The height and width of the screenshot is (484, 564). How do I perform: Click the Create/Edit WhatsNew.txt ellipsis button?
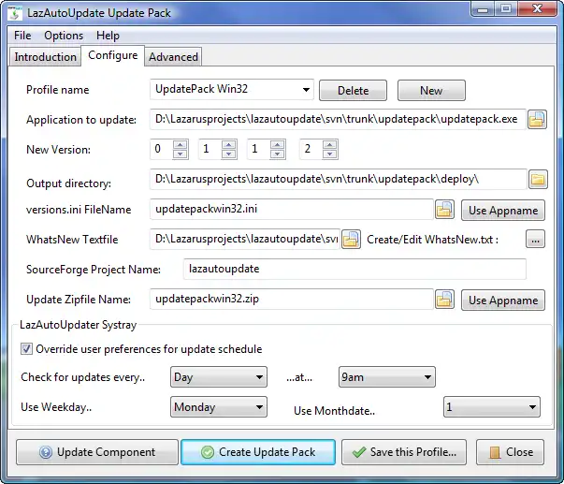[535, 239]
